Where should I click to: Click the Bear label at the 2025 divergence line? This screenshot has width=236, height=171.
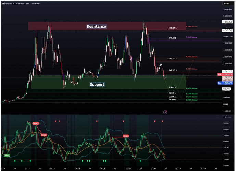[x=125, y=136]
